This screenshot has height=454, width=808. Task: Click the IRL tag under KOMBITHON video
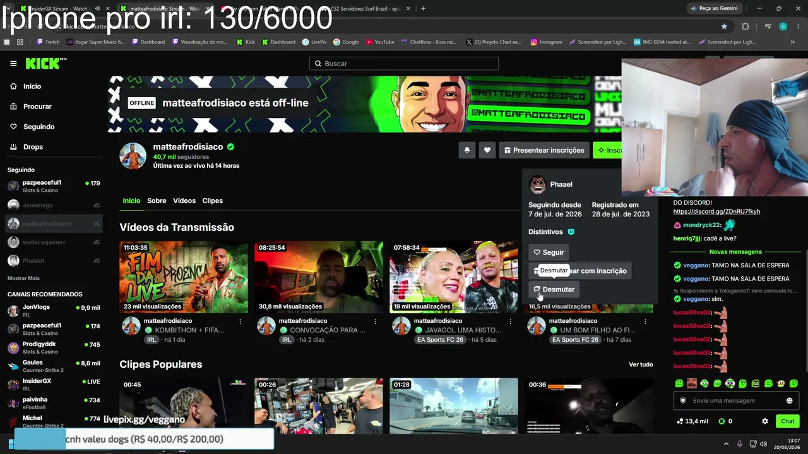pos(151,340)
